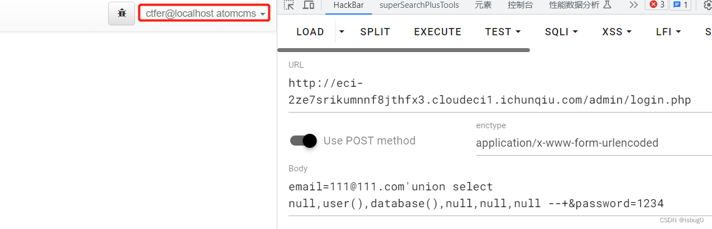Select the inspect element cursor icon
712x229 pixels.
(288, 5)
